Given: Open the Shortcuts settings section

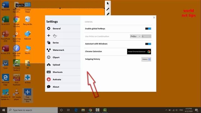Looking at the screenshot, I should [x=63, y=72].
